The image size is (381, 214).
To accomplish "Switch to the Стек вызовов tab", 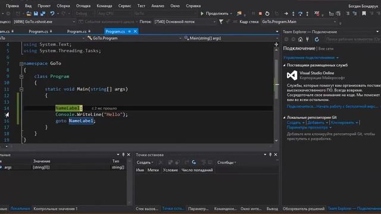I will coord(146,209).
